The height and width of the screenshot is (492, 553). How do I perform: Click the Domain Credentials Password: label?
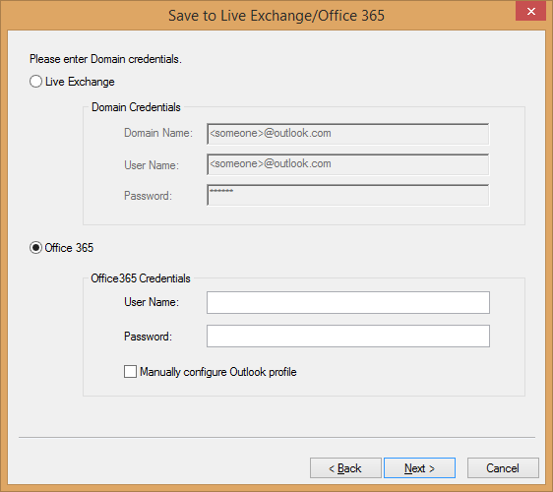coord(148,196)
